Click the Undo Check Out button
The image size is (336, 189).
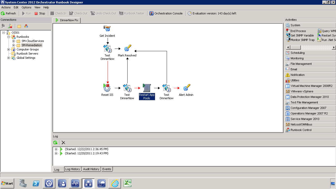click(103, 13)
